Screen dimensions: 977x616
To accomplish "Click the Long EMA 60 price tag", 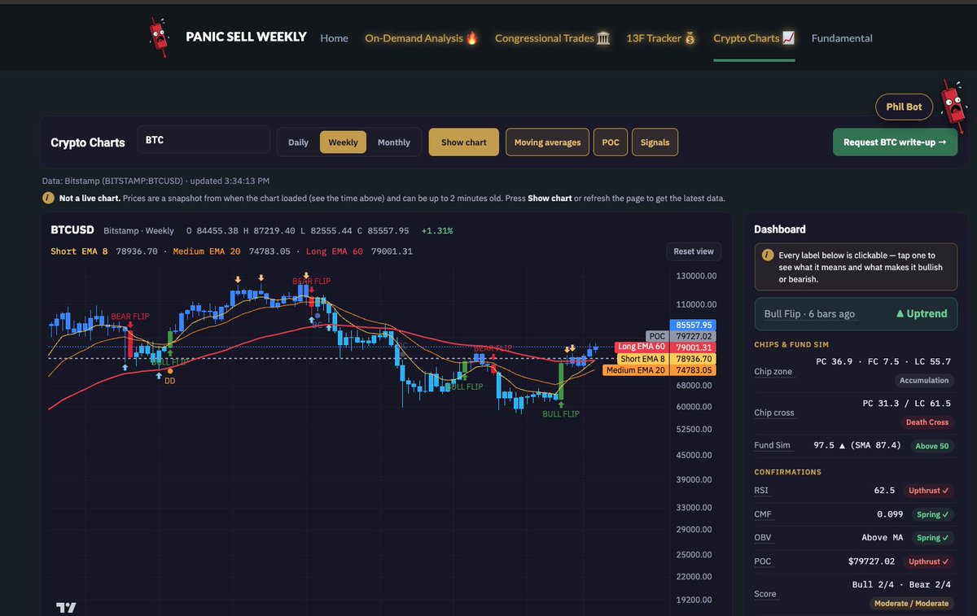I will click(x=667, y=347).
